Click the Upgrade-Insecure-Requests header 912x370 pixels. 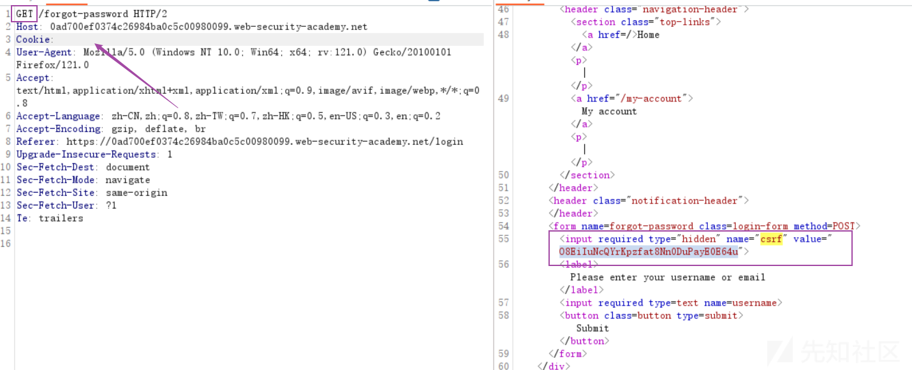coord(94,154)
